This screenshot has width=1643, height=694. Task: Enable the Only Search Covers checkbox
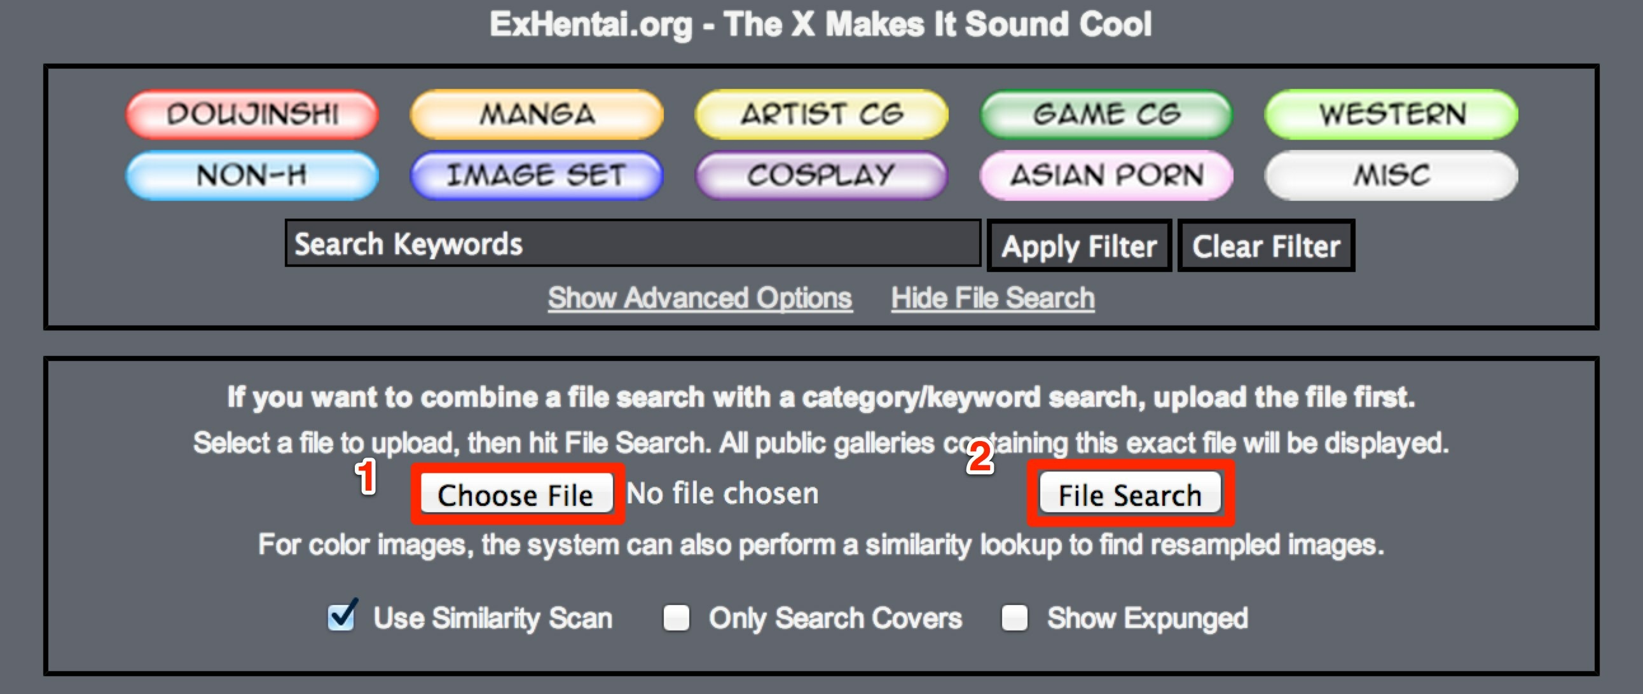click(676, 618)
